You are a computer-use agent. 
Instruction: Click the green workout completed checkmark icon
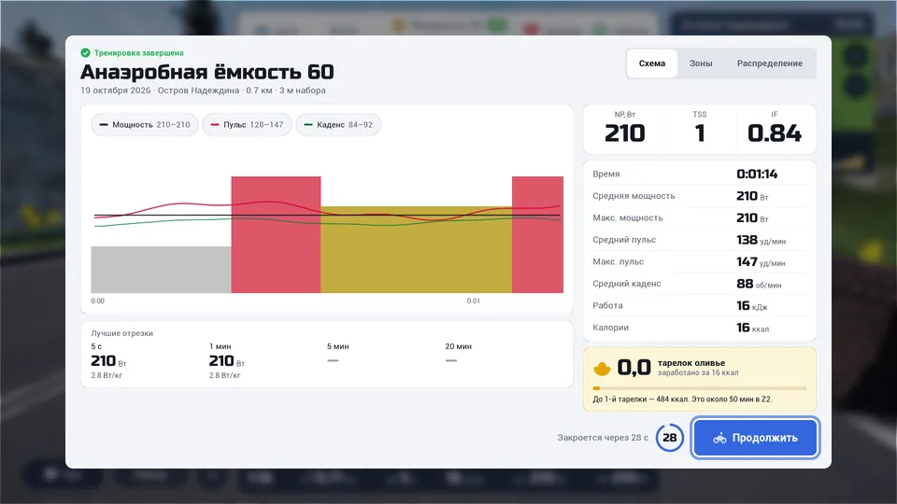click(85, 52)
